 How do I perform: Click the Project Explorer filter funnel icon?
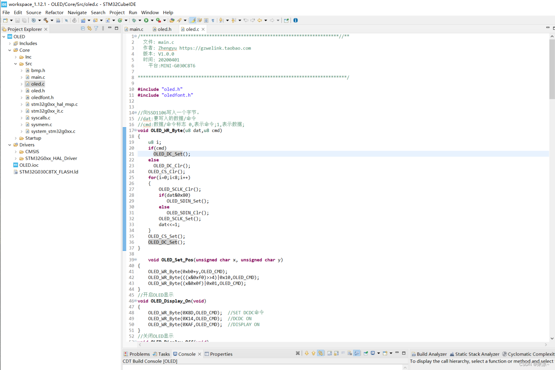coord(96,28)
